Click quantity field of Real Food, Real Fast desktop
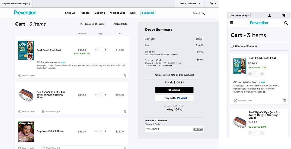The width and height of the screenshot is (291, 149). (x=101, y=50)
